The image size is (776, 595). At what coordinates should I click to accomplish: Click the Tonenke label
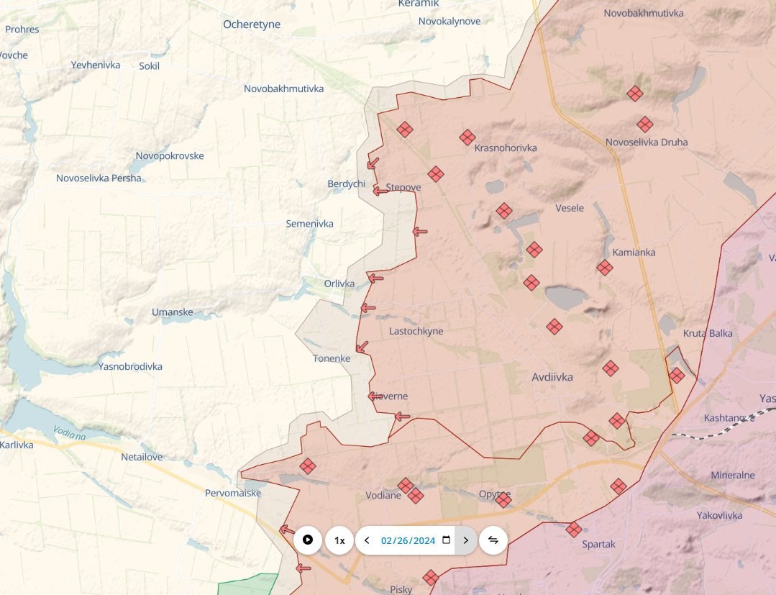332,358
